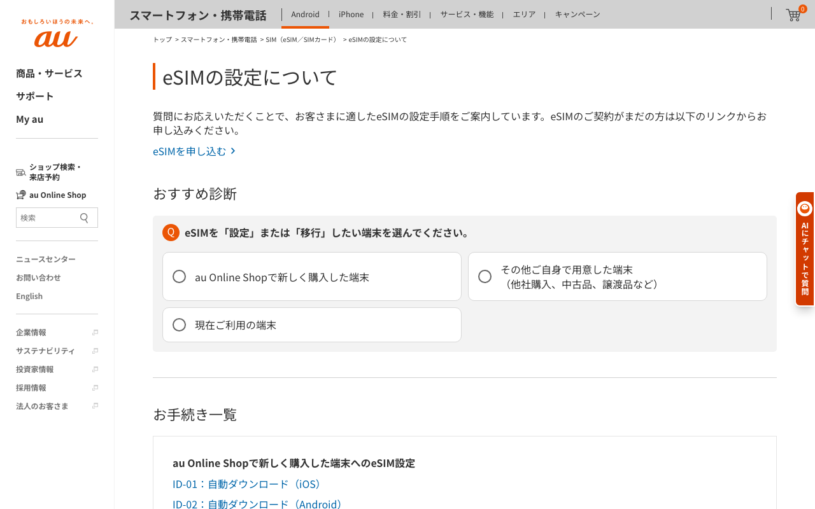Click the AIにチャットで質問 button

[x=805, y=249]
